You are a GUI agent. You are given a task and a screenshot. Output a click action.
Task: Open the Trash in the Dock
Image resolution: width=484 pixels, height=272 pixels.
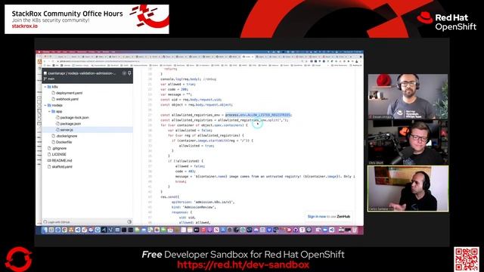[355, 230]
